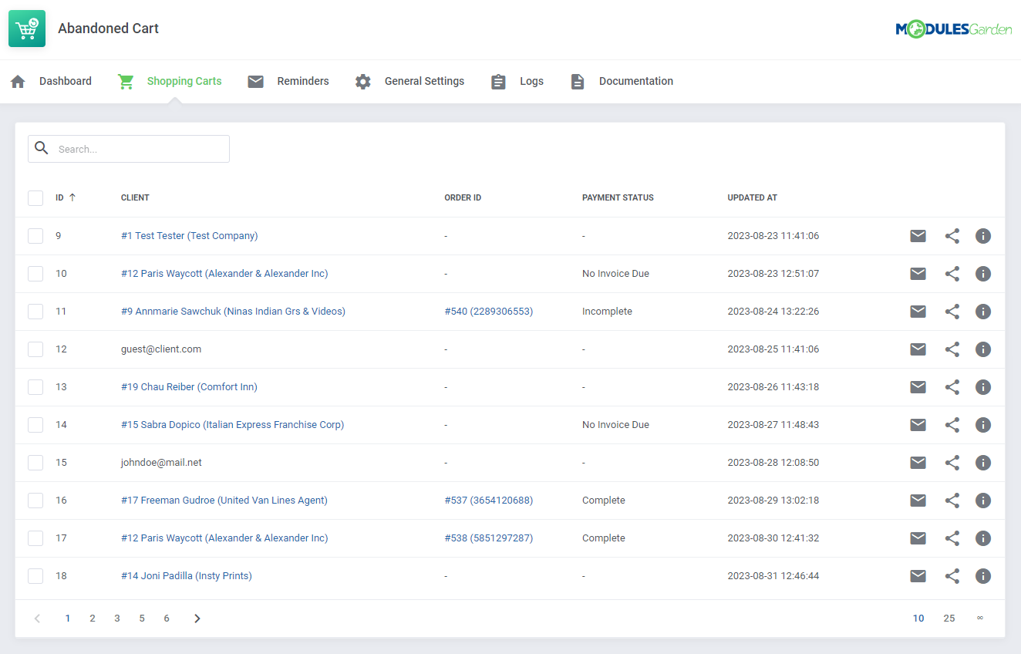Open the Documentation section
Viewport: 1021px width, 654px height.
(635, 81)
